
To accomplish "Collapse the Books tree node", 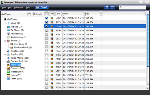I will click(5, 41).
